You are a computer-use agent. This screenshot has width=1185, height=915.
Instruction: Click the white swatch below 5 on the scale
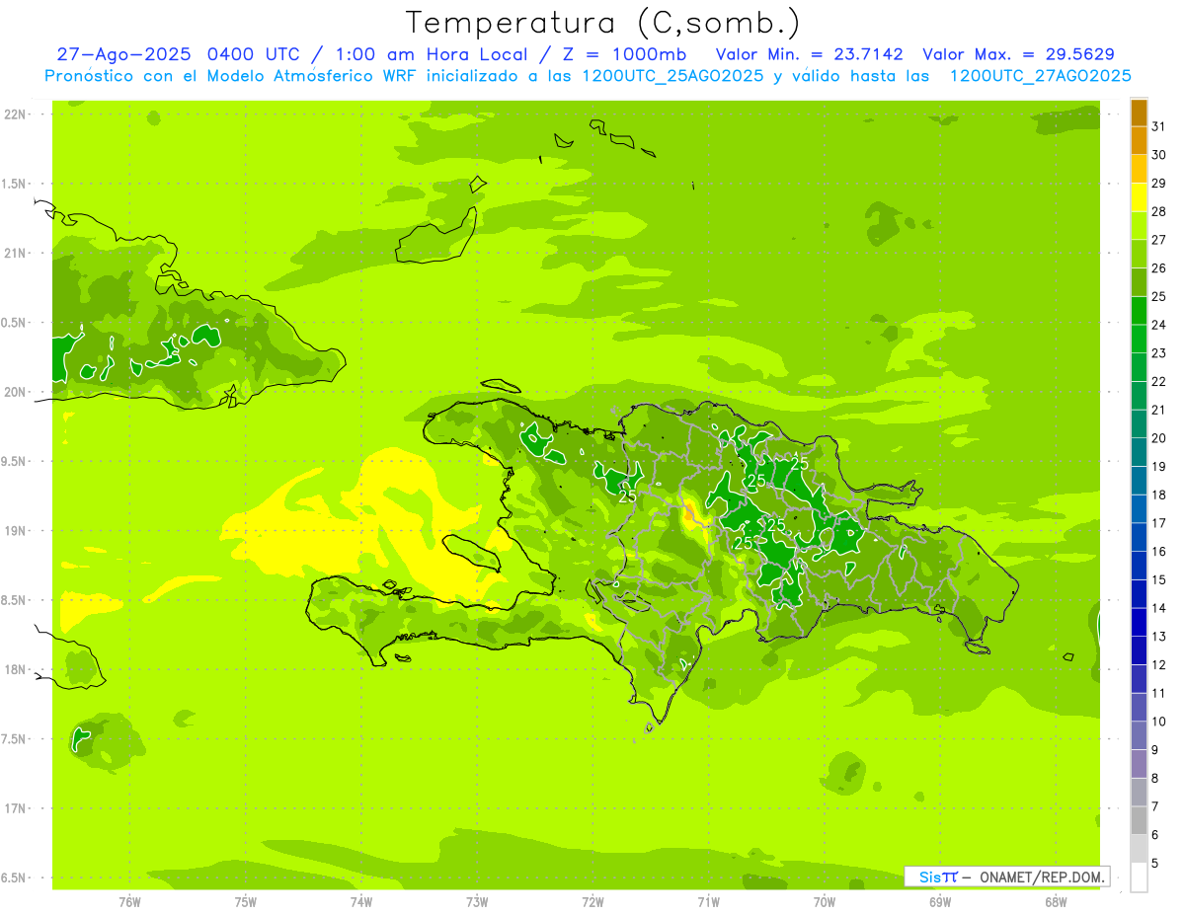point(1139,877)
